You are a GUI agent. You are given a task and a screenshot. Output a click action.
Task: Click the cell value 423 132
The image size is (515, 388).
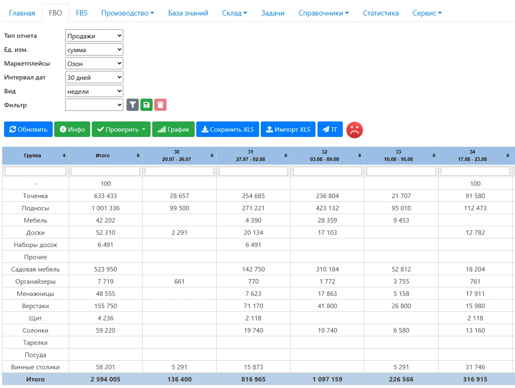327,208
